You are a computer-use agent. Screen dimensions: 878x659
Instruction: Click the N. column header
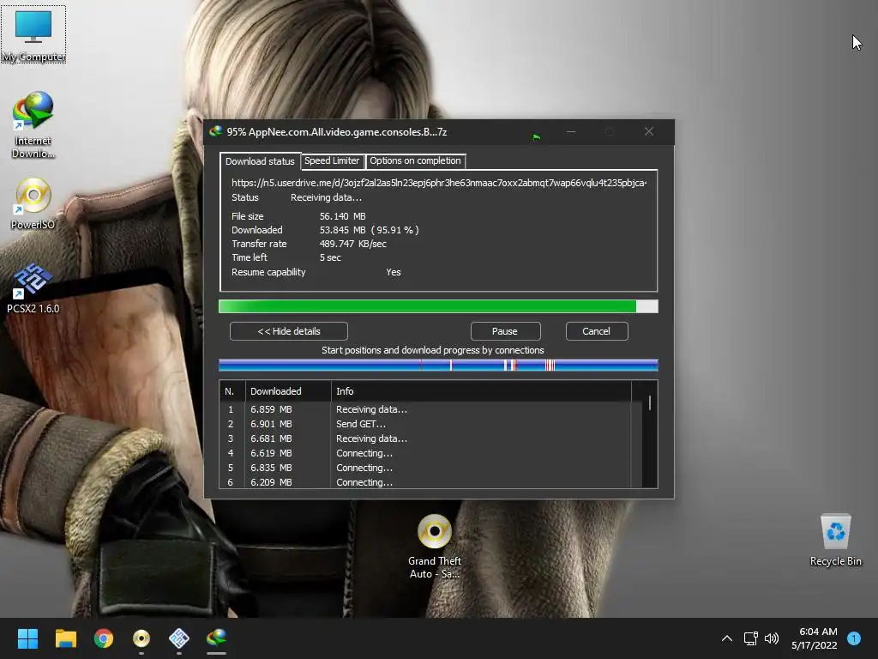pyautogui.click(x=232, y=391)
